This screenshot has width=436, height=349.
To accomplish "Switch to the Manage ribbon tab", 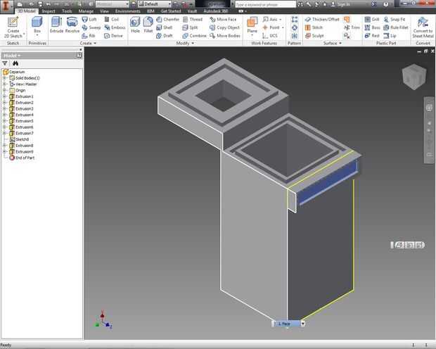I will click(86, 11).
